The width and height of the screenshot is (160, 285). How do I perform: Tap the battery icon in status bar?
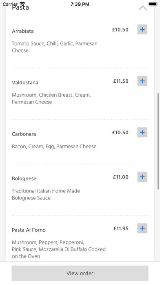(153, 4)
